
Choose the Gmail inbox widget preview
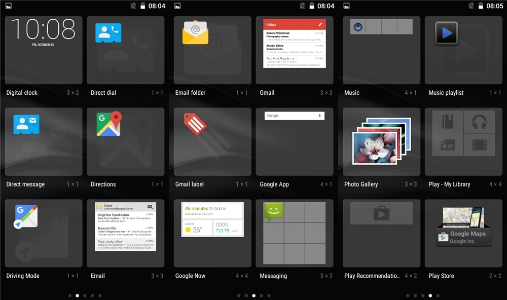pyautogui.click(x=294, y=43)
